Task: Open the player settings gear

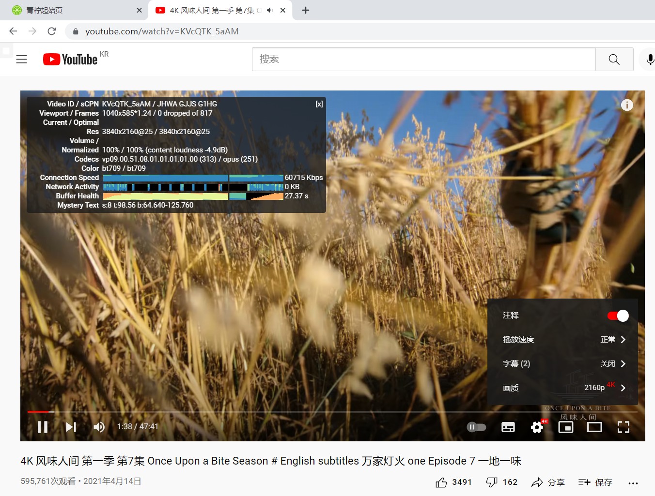Action: [x=537, y=427]
